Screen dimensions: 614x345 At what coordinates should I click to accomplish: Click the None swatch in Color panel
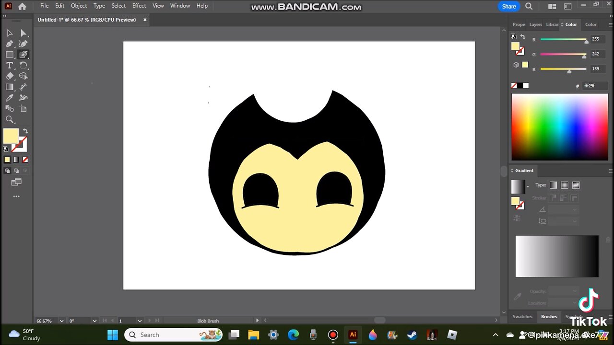(514, 86)
